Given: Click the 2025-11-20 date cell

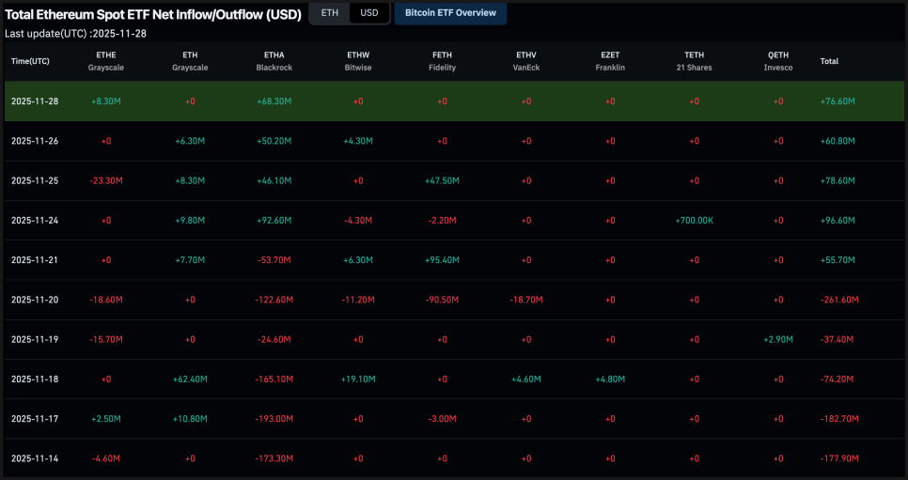Looking at the screenshot, I should click(35, 300).
